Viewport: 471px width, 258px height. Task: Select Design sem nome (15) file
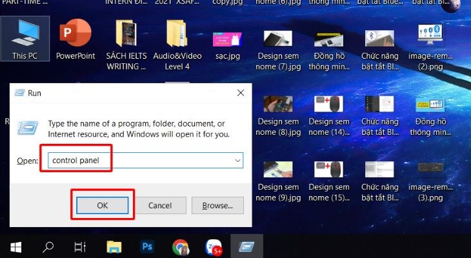coord(329,181)
